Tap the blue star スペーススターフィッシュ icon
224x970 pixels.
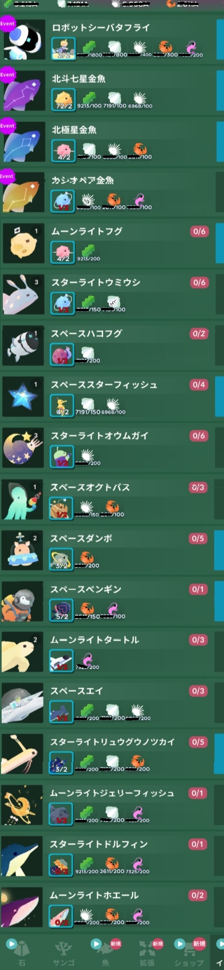[23, 396]
